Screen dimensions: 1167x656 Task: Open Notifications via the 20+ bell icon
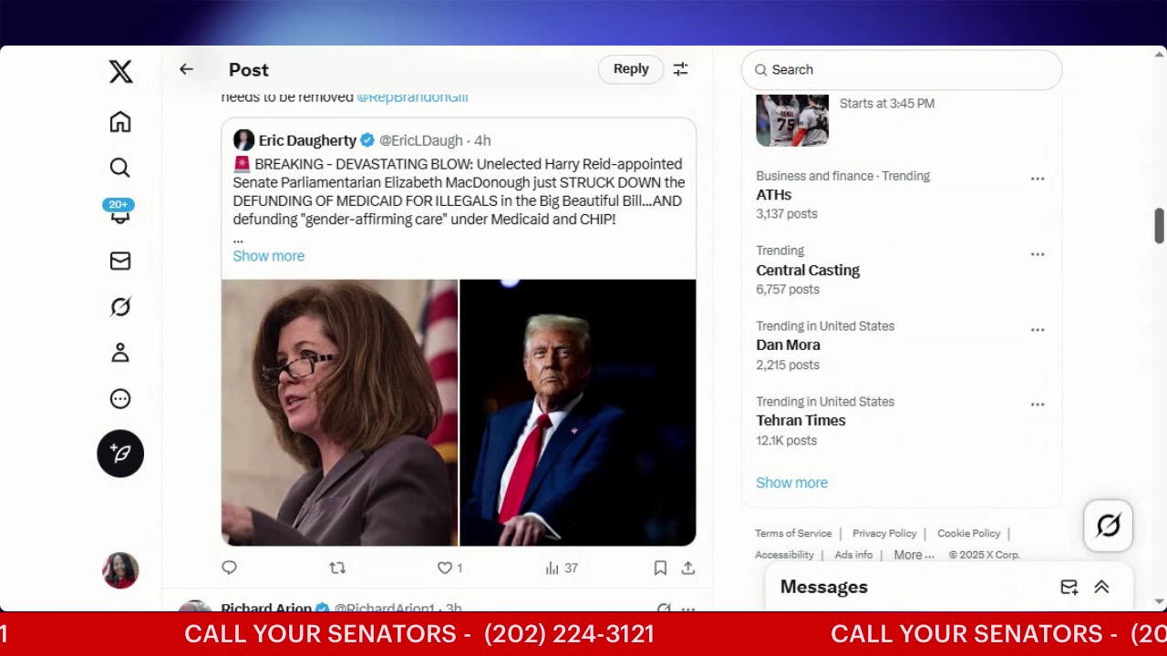(119, 213)
